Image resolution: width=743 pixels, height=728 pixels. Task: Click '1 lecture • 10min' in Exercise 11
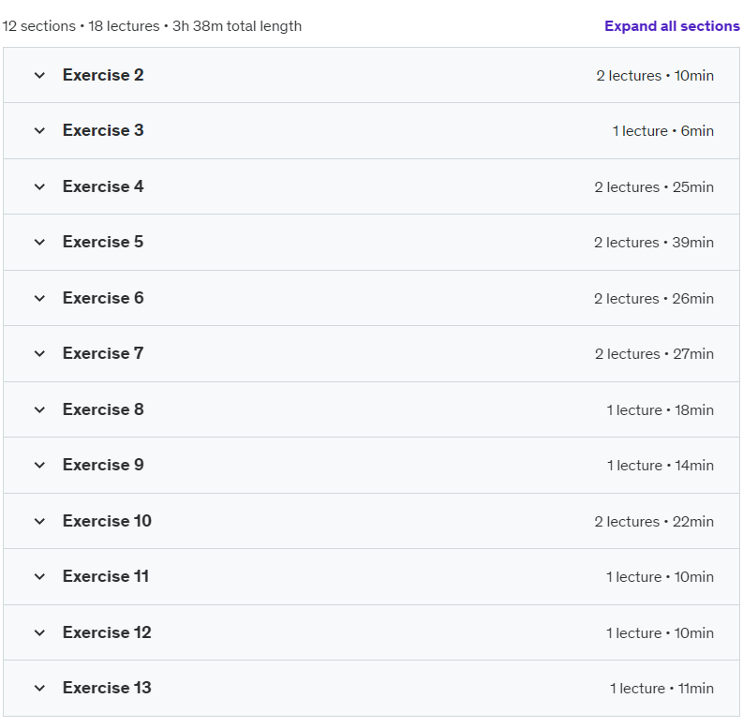coord(660,577)
